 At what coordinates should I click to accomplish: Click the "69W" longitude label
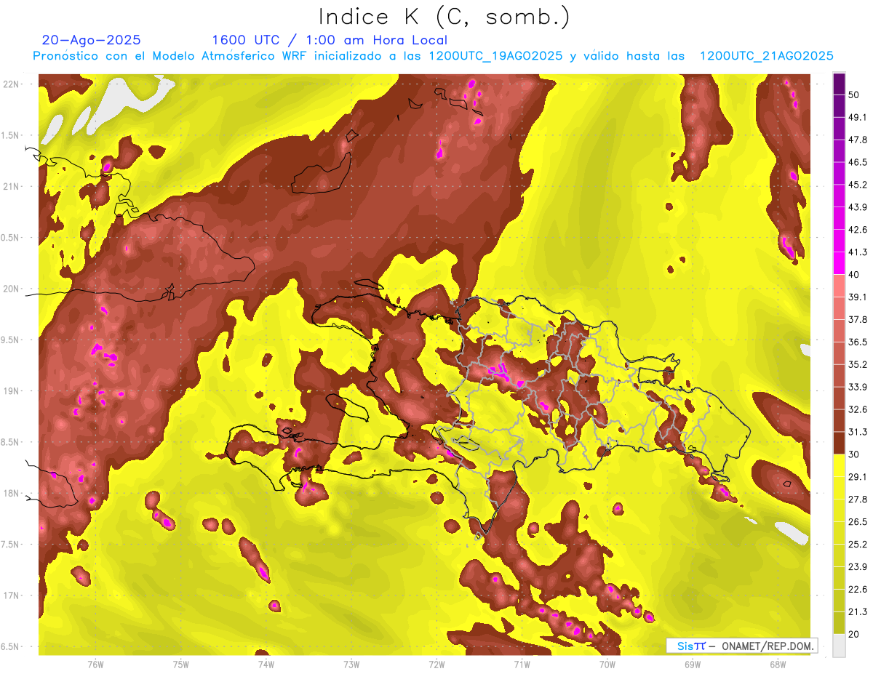coord(693,665)
